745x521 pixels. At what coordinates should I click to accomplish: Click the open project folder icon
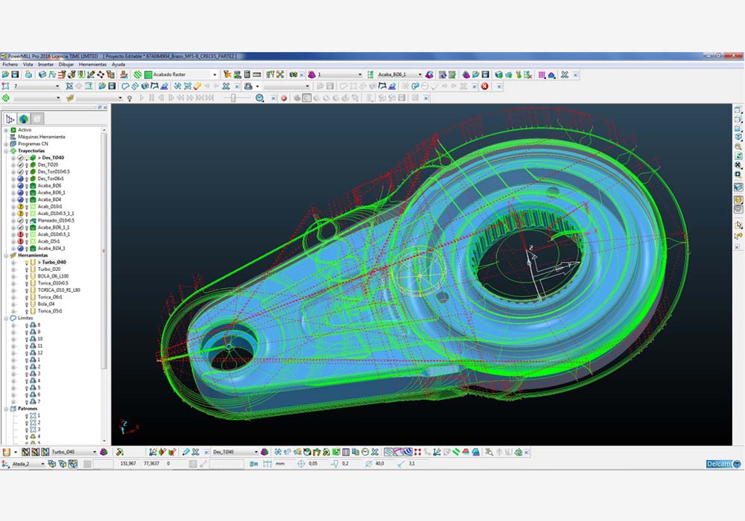click(x=6, y=75)
